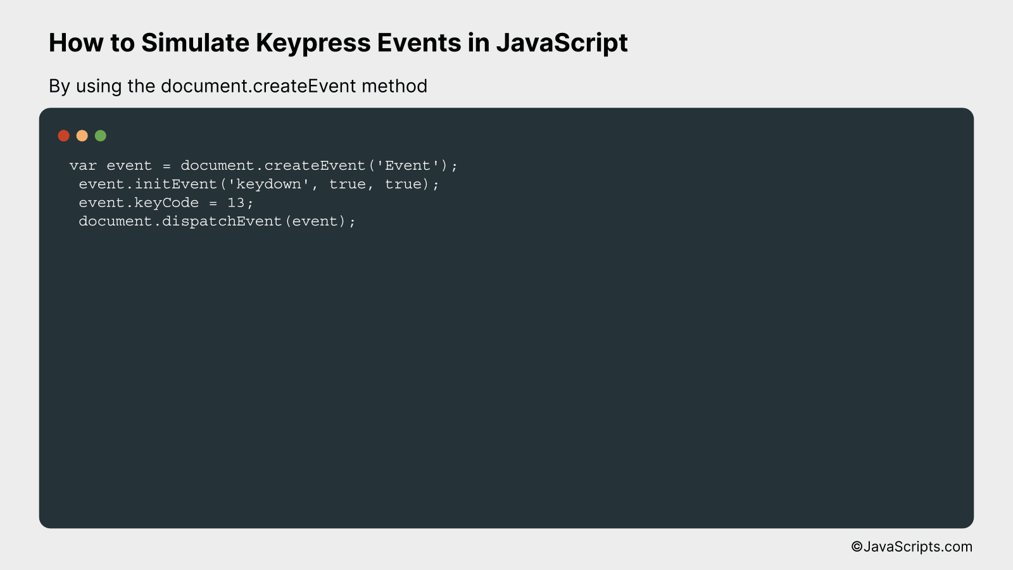The height and width of the screenshot is (570, 1013).
Task: Click the orange dot in code window
Action: (82, 136)
